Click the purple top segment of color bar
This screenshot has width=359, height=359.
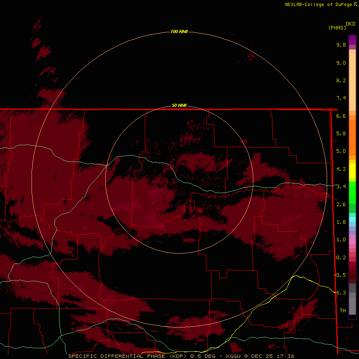pos(352,40)
